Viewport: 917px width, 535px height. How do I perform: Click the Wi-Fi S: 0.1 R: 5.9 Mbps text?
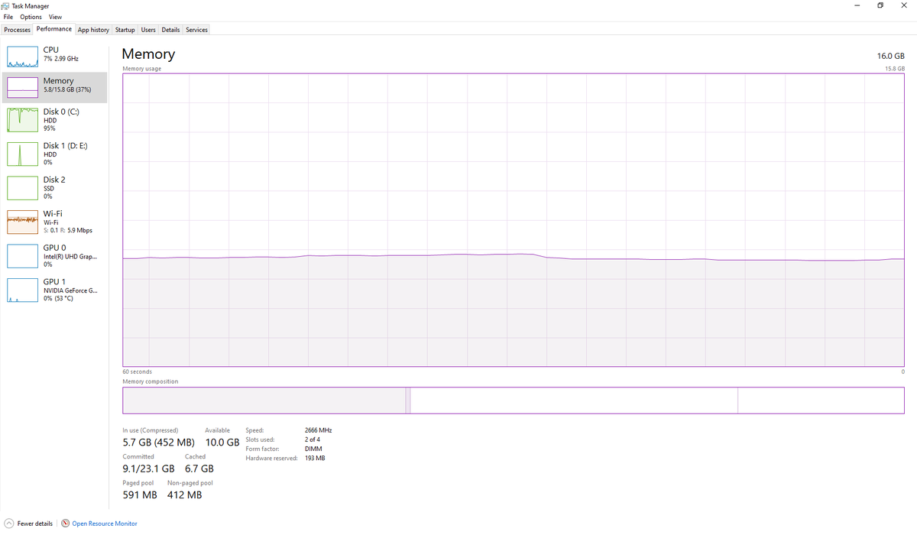pos(68,230)
